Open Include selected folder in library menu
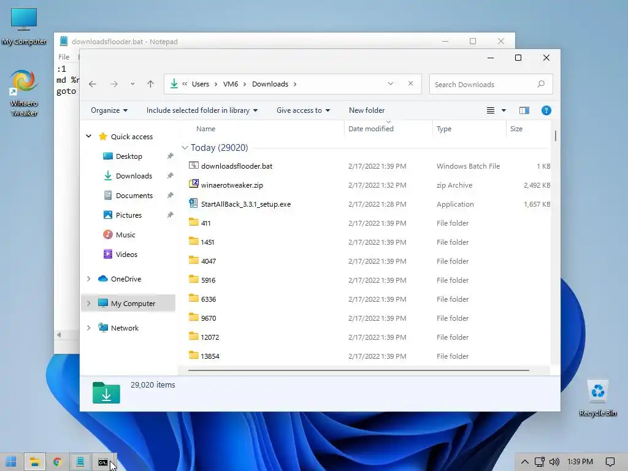This screenshot has height=471, width=628. [202, 110]
